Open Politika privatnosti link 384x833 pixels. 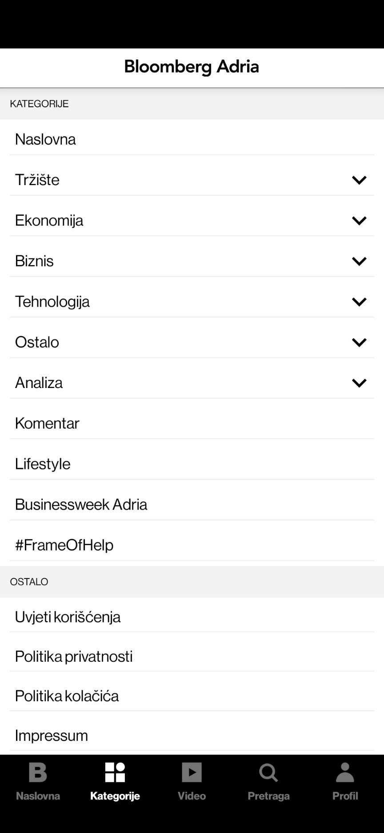pyautogui.click(x=192, y=656)
